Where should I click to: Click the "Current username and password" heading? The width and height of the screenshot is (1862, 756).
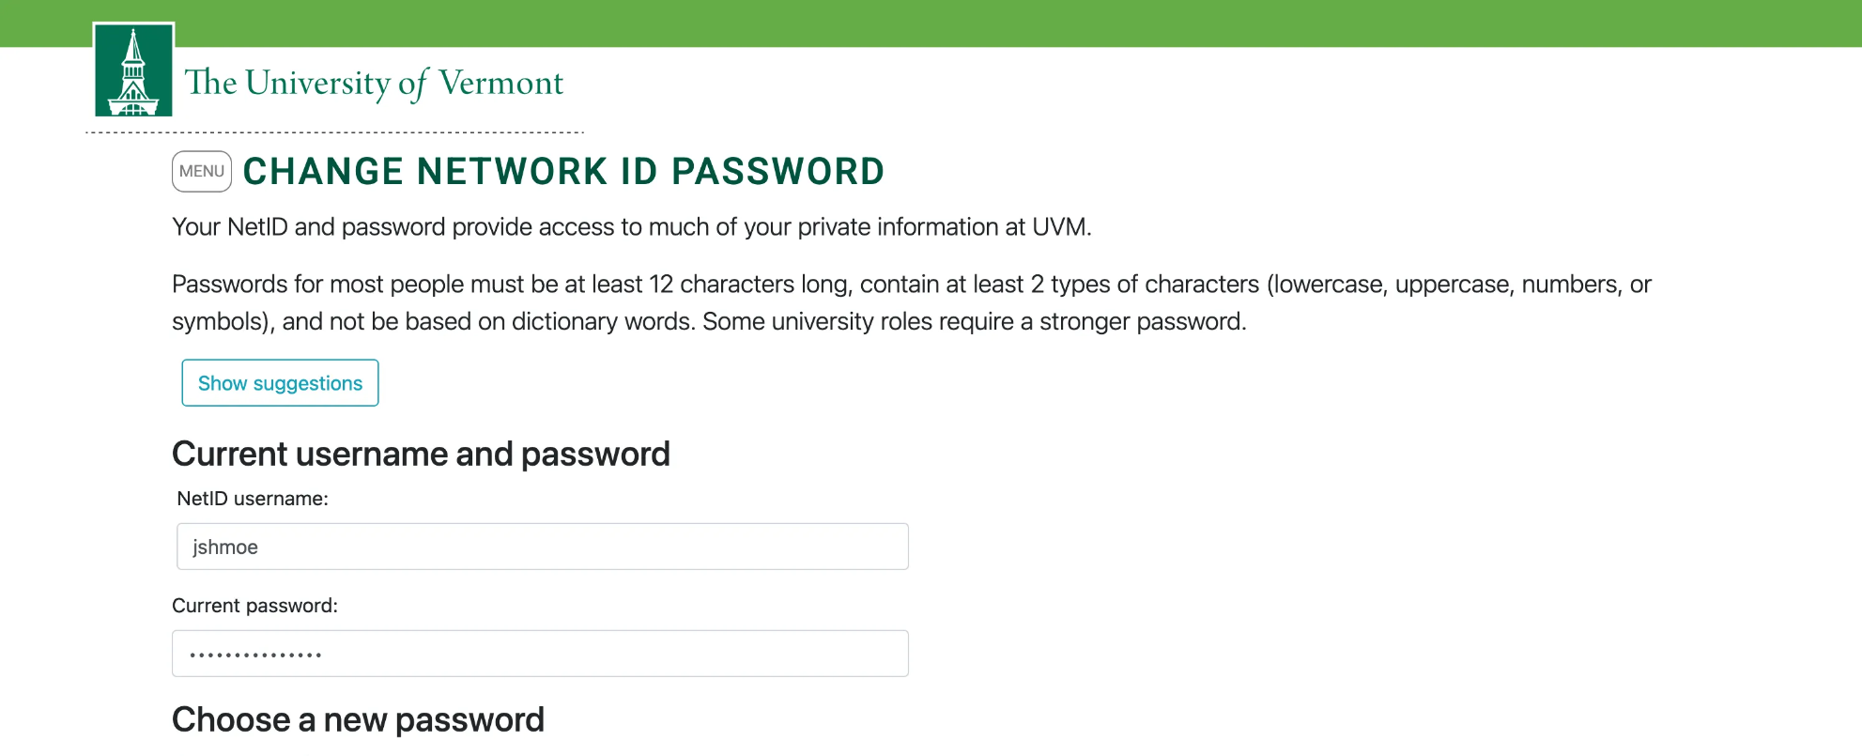pyautogui.click(x=421, y=455)
